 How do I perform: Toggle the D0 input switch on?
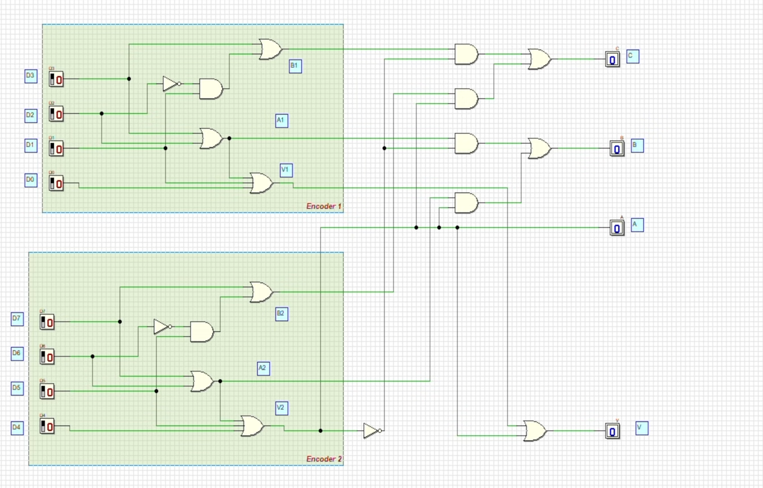click(x=56, y=184)
